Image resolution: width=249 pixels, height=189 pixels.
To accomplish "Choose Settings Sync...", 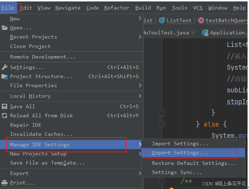I will coord(193,172).
